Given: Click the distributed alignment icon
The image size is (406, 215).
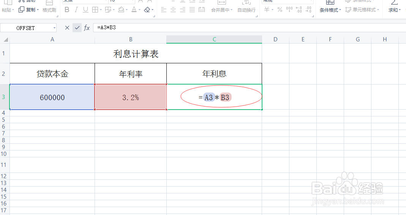Looking at the screenshot, I should [201, 10].
